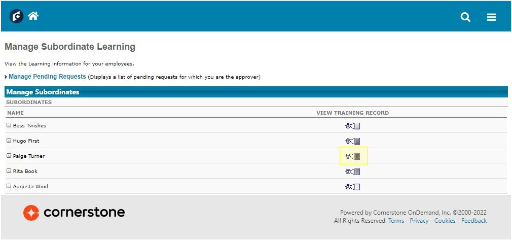Viewport: 512px width, 240px height.
Task: Open the Terms link in footer
Action: pyautogui.click(x=396, y=221)
